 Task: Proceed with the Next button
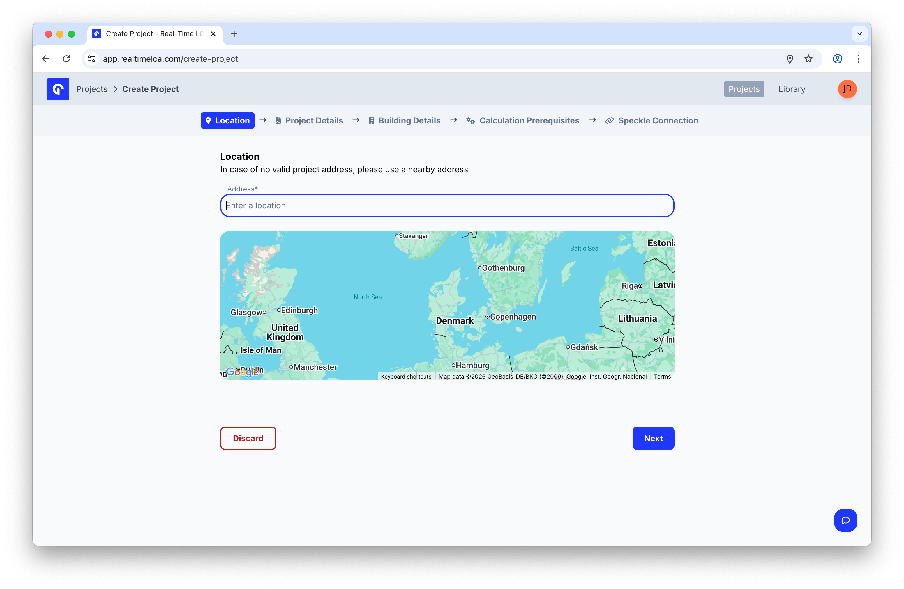(653, 438)
